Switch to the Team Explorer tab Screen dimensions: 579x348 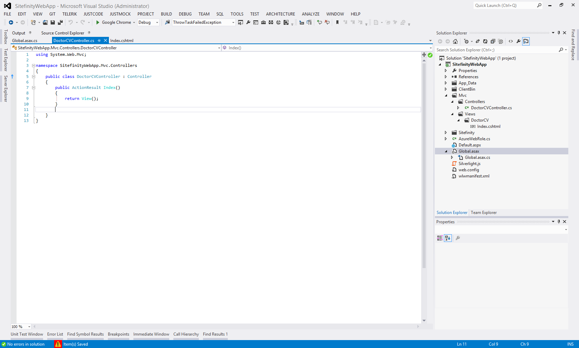coord(484,213)
